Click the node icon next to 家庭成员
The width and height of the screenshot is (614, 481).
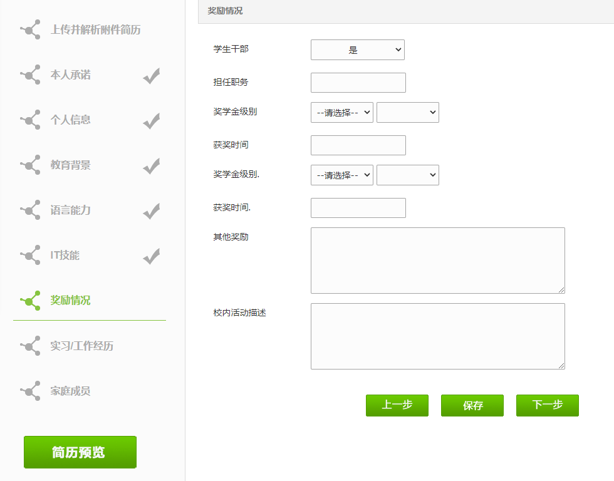[x=29, y=391]
